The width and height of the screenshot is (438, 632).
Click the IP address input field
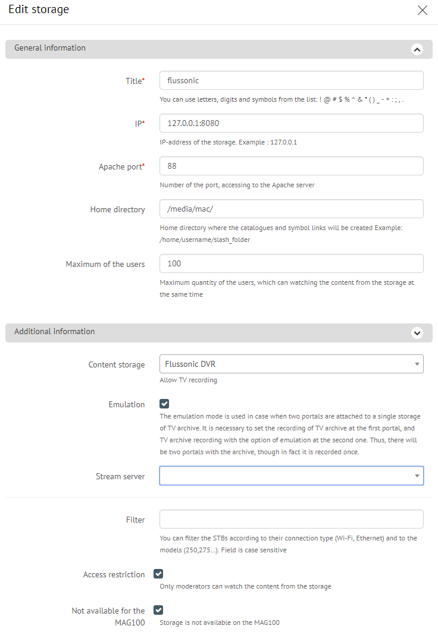point(291,123)
